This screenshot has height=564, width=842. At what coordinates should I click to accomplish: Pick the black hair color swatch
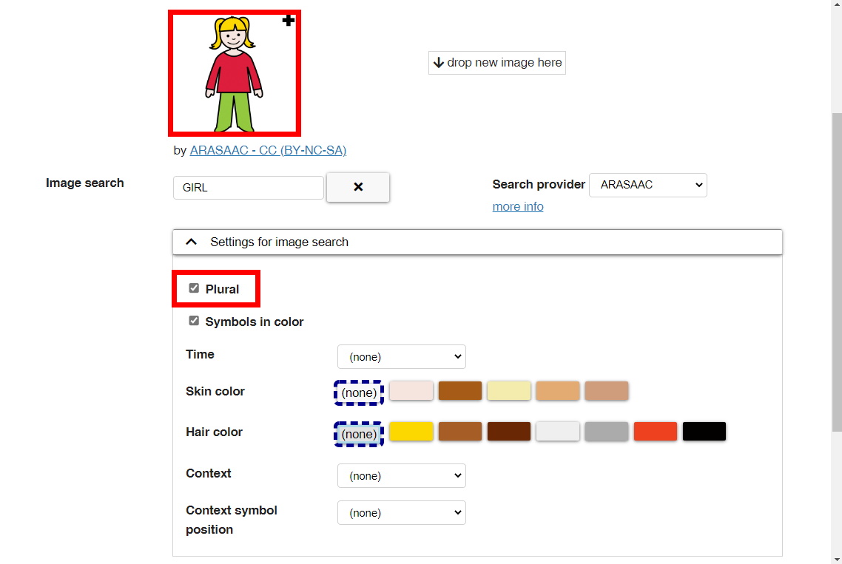tap(704, 432)
